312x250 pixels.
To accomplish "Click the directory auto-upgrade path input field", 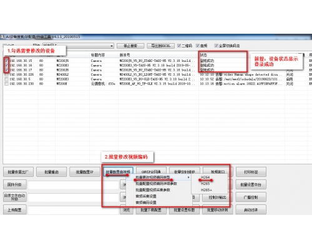I will [73, 197].
